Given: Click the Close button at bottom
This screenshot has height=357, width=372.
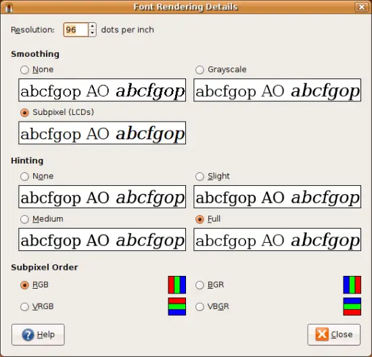Looking at the screenshot, I should 334,335.
